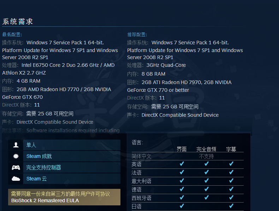Click the 西班牙语 interface checkmark

point(182,197)
